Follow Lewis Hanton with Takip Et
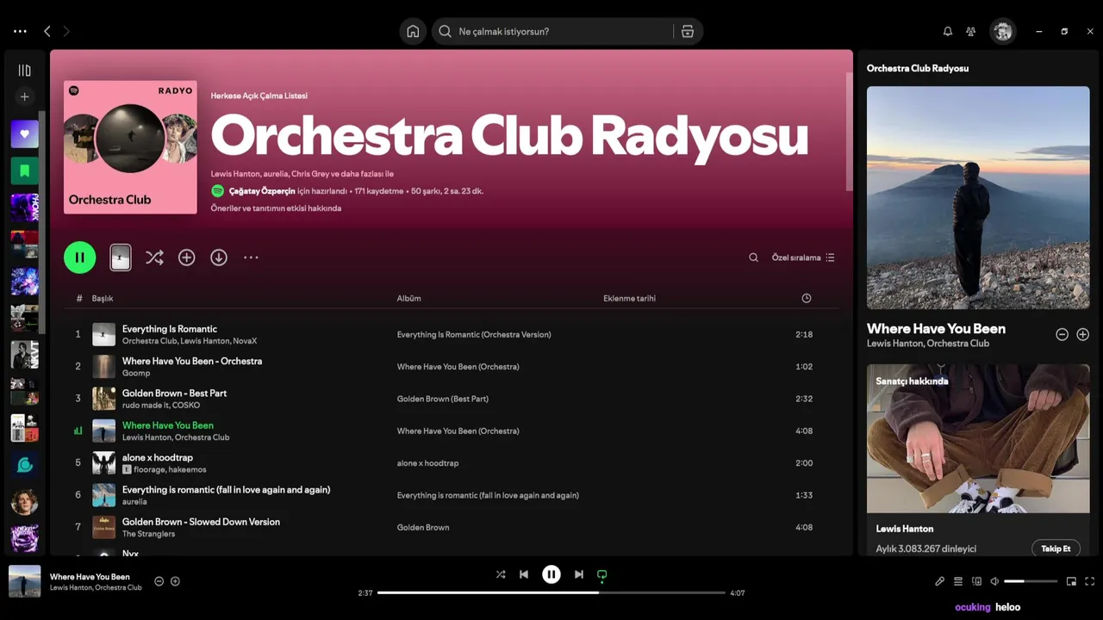This screenshot has height=620, width=1103. 1056,549
